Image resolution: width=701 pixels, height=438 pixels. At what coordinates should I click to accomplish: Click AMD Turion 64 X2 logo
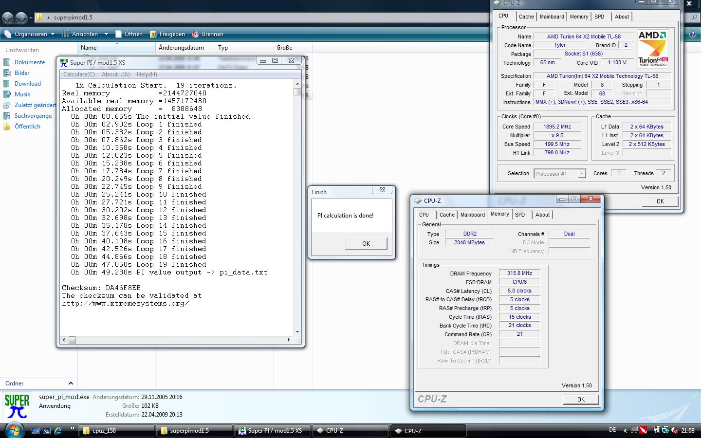pyautogui.click(x=653, y=49)
